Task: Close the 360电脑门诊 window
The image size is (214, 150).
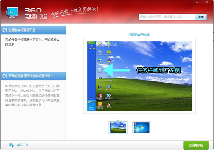Action: (207, 2)
